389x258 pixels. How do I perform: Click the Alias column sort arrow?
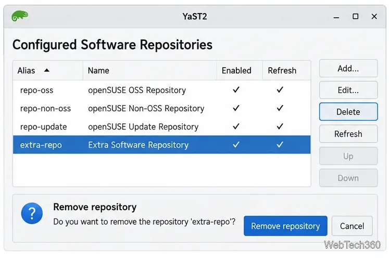point(47,70)
